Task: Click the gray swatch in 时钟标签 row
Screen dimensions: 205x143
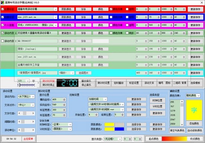Action: pyautogui.click(x=119, y=124)
